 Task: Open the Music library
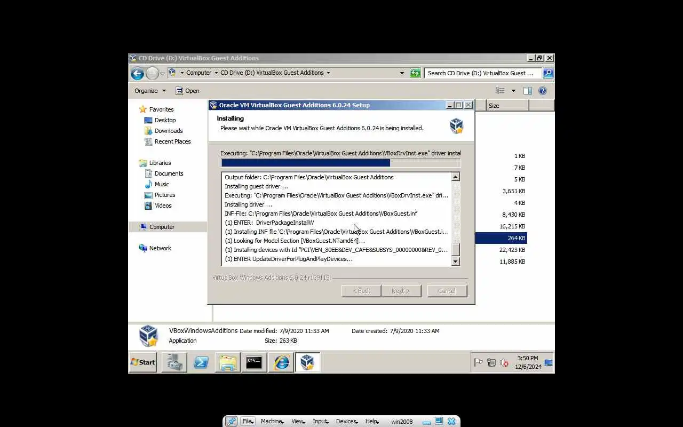162,184
